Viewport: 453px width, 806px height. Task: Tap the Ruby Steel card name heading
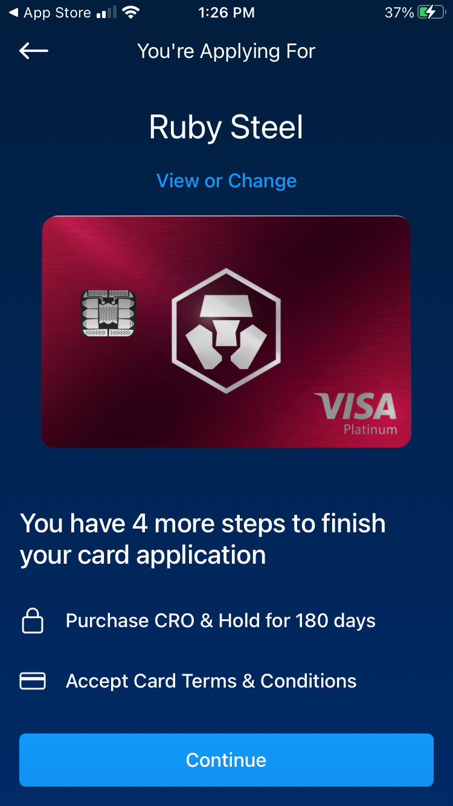[x=226, y=127]
